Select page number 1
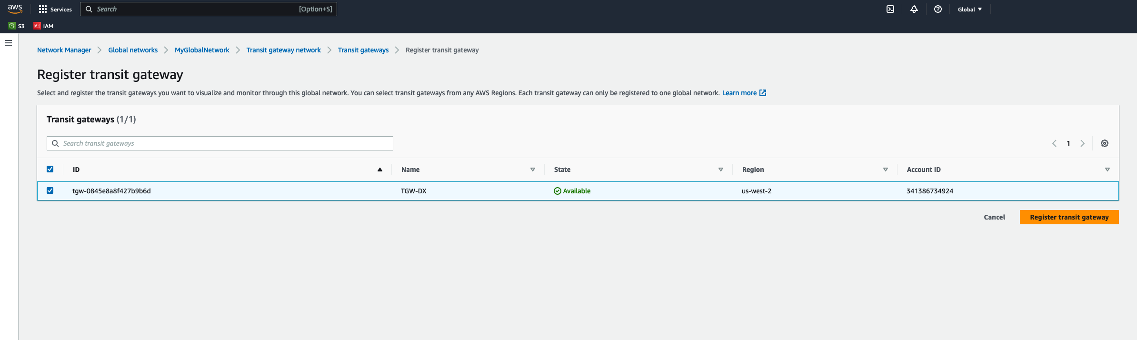1137x340 pixels. (x=1068, y=143)
